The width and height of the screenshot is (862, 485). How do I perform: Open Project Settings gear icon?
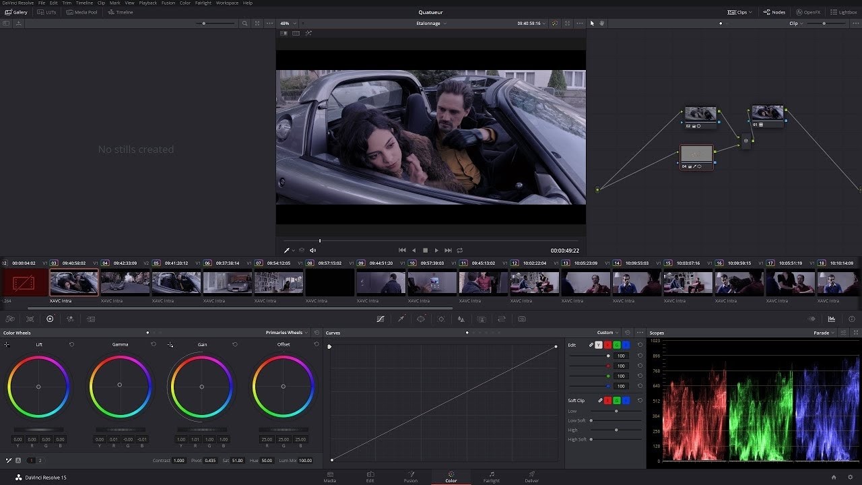(x=850, y=477)
